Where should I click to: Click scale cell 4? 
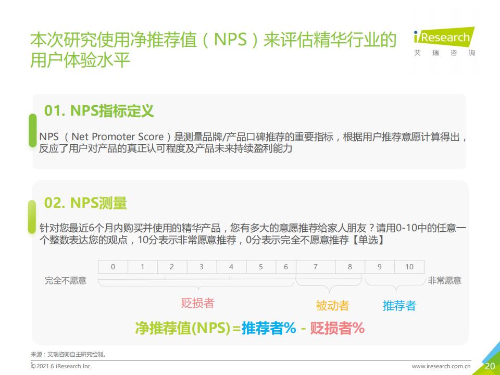click(231, 267)
